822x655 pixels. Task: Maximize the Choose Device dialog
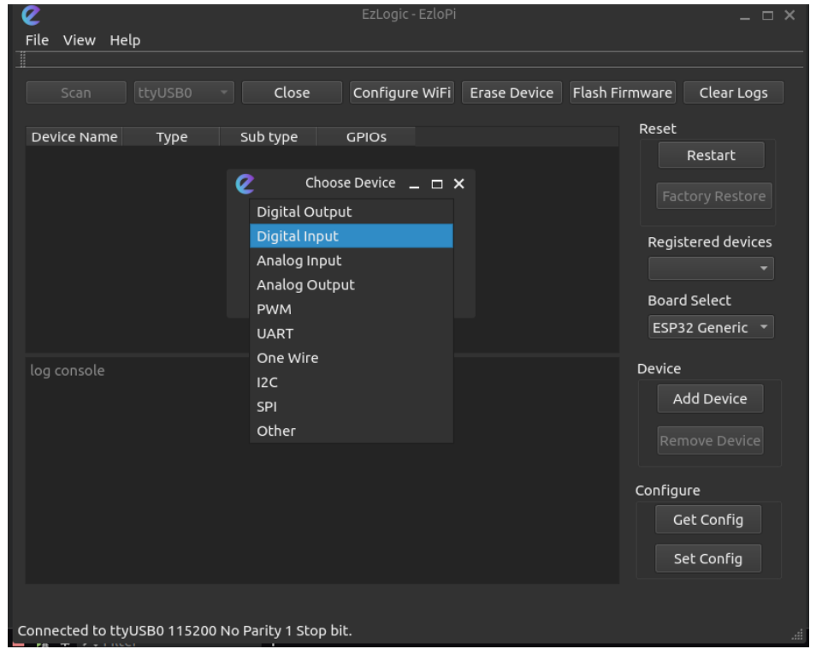tap(437, 184)
